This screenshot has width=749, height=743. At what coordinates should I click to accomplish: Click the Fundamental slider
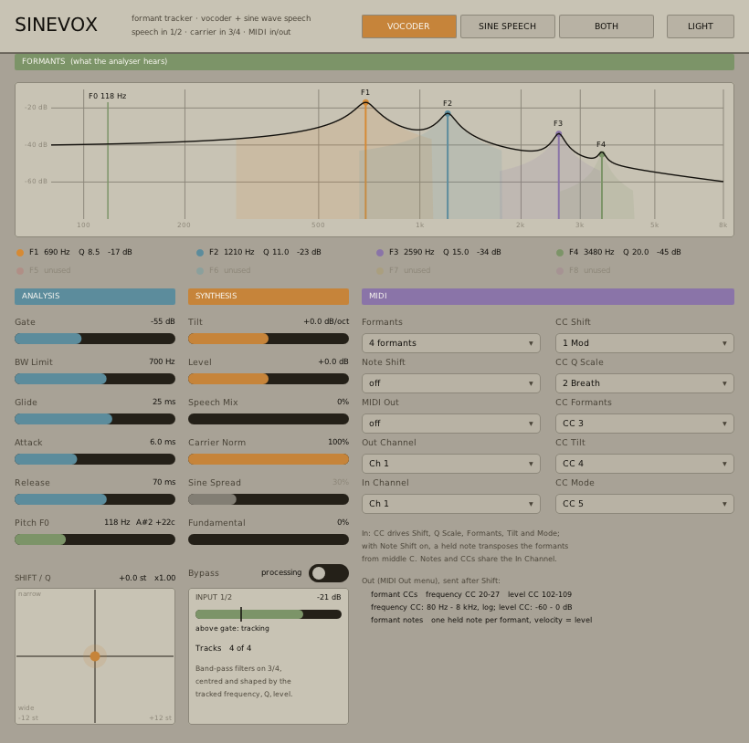point(269,539)
